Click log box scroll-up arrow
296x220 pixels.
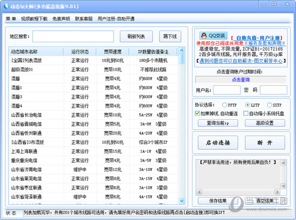point(283,163)
